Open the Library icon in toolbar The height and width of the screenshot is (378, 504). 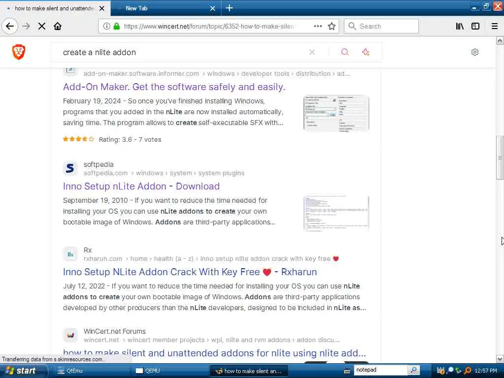click(x=460, y=26)
